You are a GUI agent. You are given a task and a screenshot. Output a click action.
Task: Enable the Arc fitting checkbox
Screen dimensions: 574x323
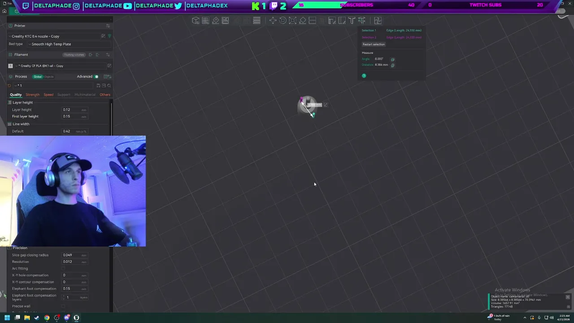tap(63, 269)
